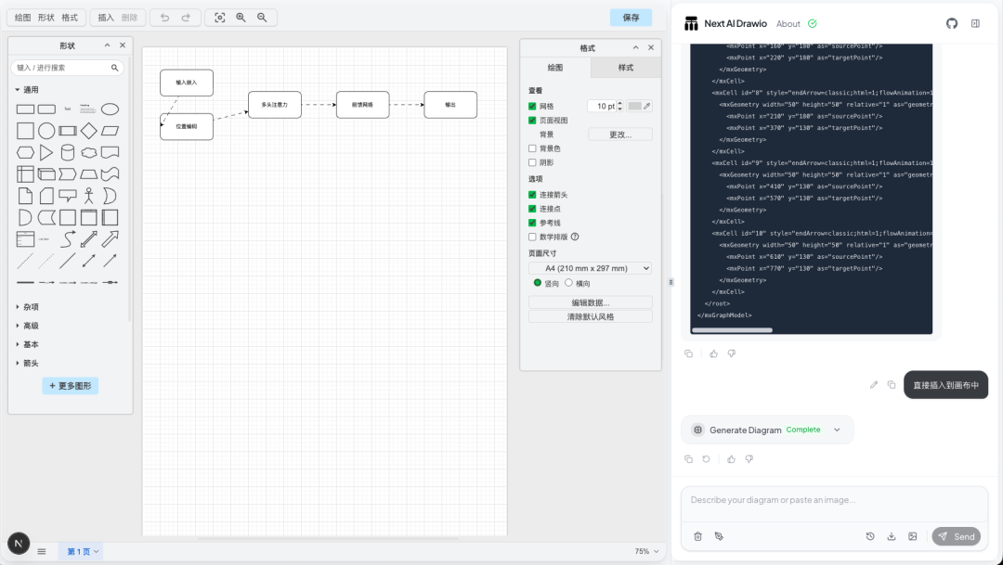Pick the triangle shape from palette
Viewport: 1003px width, 565px height.
46,153
